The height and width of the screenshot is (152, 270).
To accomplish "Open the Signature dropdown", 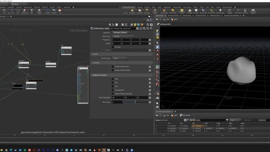I will pos(121,33).
